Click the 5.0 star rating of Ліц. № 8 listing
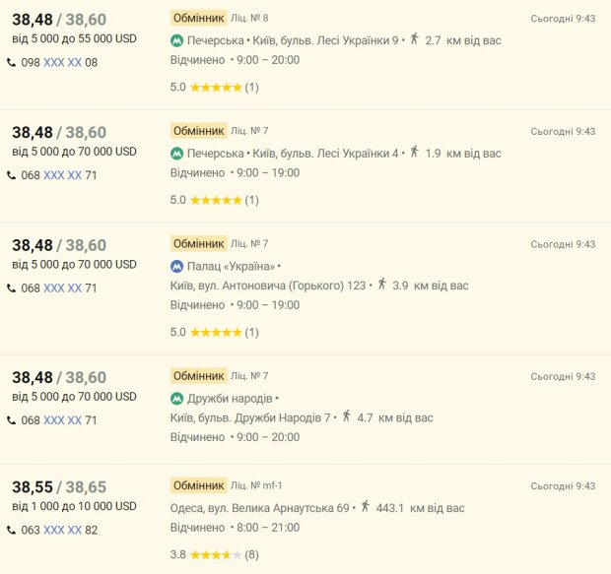 pyautogui.click(x=216, y=87)
